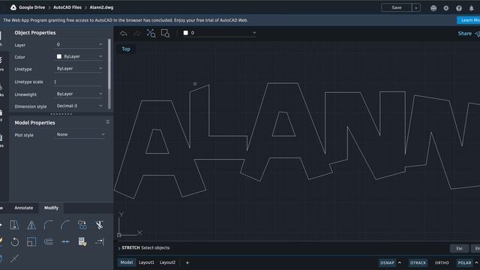
Task: Select the Stretch tool in Modify panel
Action: 14,225
